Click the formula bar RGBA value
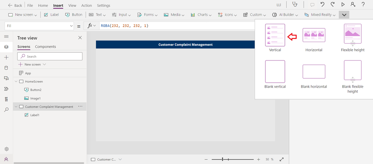Image resolution: width=373 pixels, height=164 pixels. [x=124, y=26]
